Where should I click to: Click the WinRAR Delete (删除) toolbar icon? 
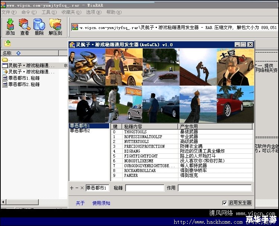[x=39, y=27]
